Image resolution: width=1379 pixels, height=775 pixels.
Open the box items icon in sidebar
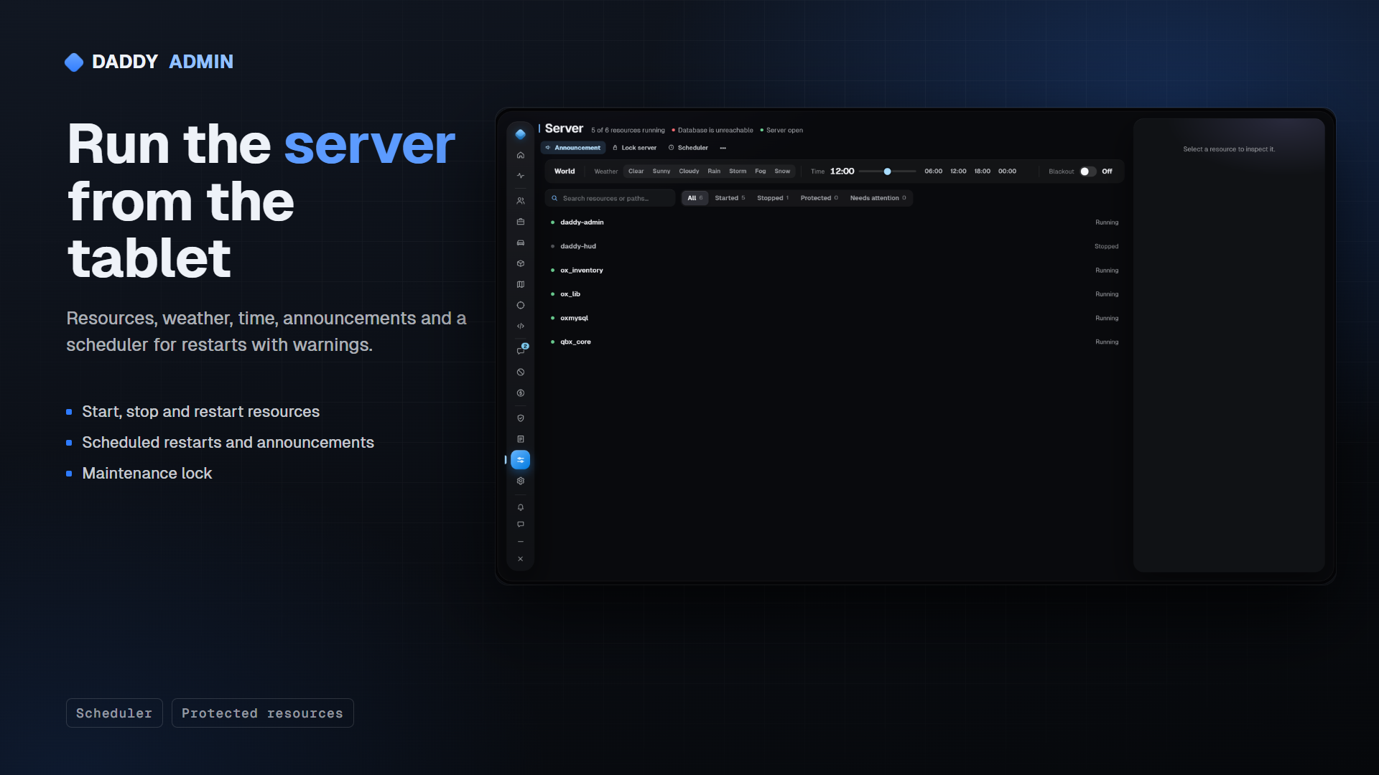coord(521,263)
